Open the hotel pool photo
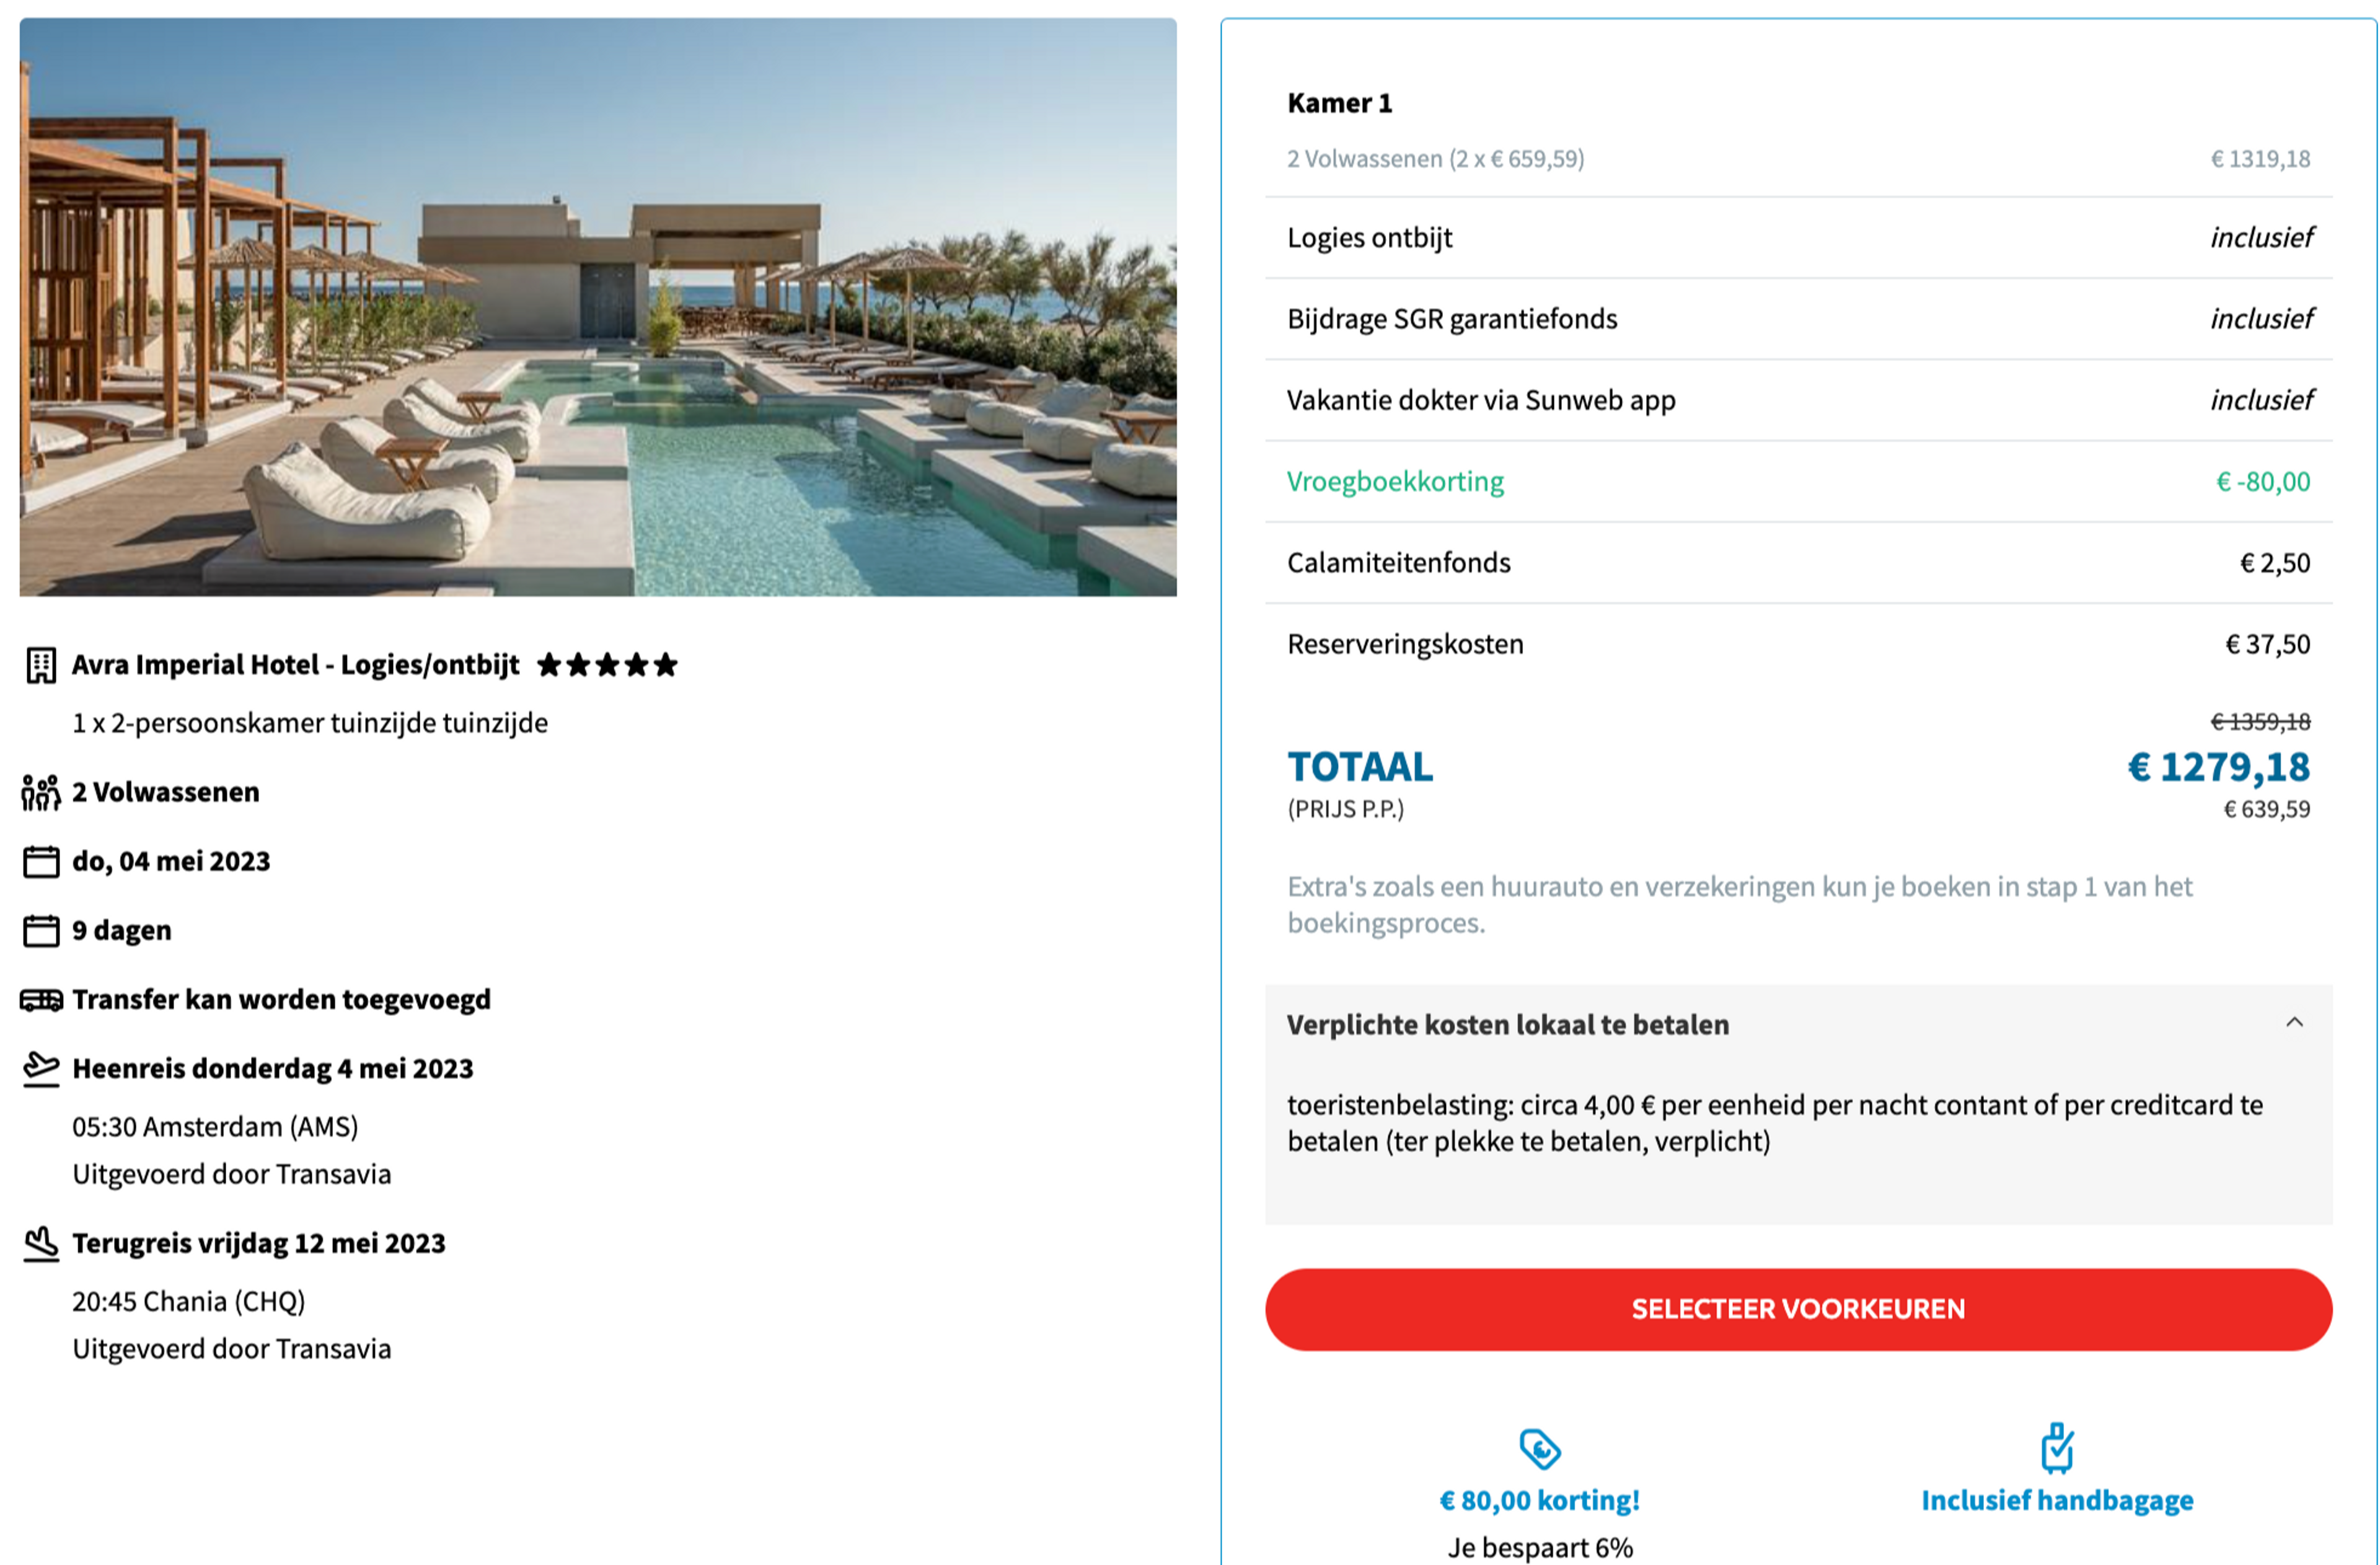Viewport: 2380px width, 1565px height. pyautogui.click(x=598, y=307)
